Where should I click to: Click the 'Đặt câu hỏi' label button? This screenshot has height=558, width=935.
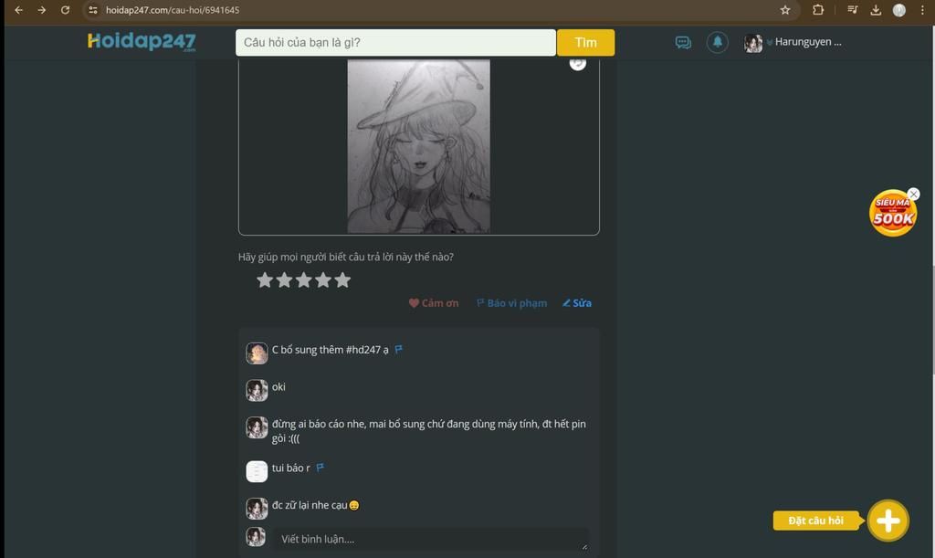(x=817, y=521)
